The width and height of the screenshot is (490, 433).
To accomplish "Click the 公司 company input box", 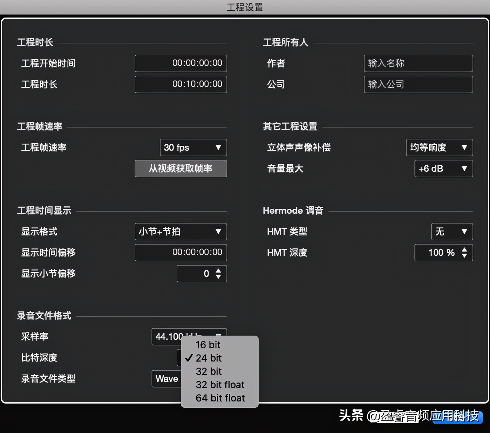I will pyautogui.click(x=418, y=84).
